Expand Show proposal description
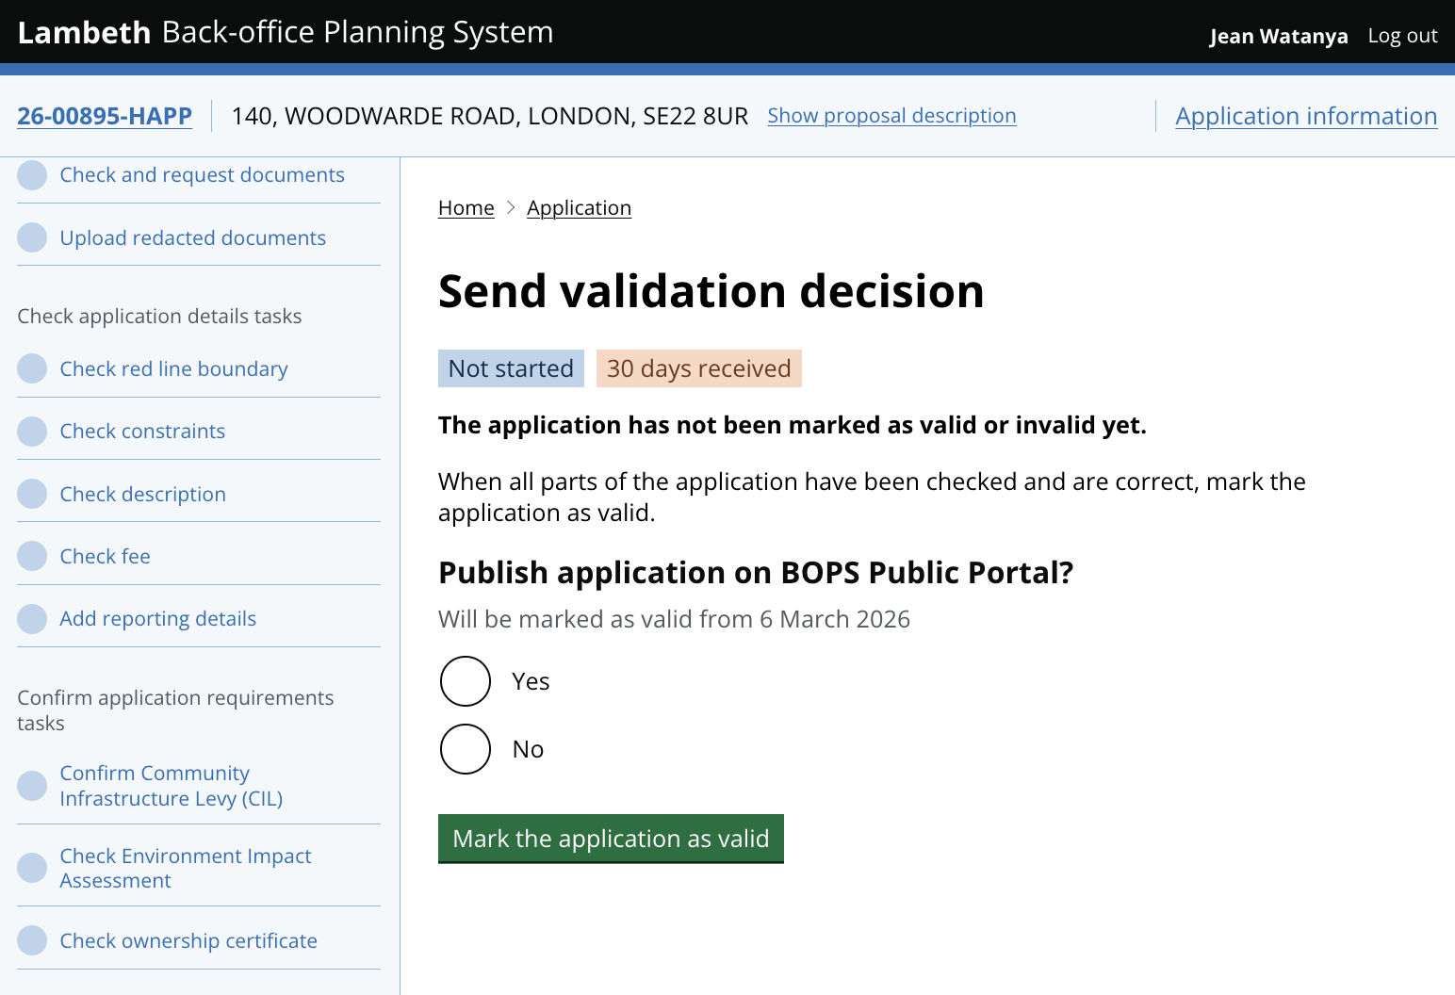This screenshot has height=995, width=1455. point(891,115)
